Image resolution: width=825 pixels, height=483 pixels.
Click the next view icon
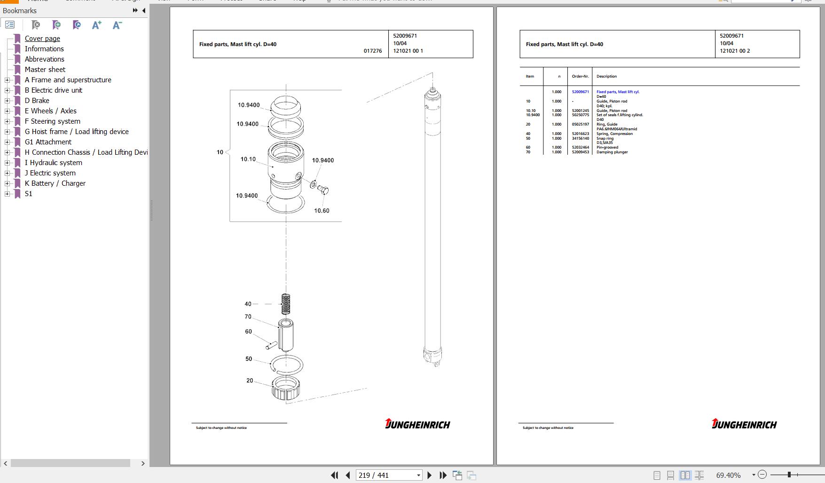tap(471, 475)
